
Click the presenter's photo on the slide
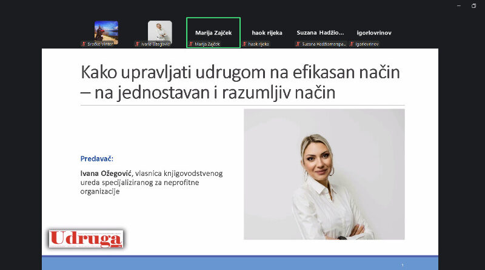(x=324, y=174)
